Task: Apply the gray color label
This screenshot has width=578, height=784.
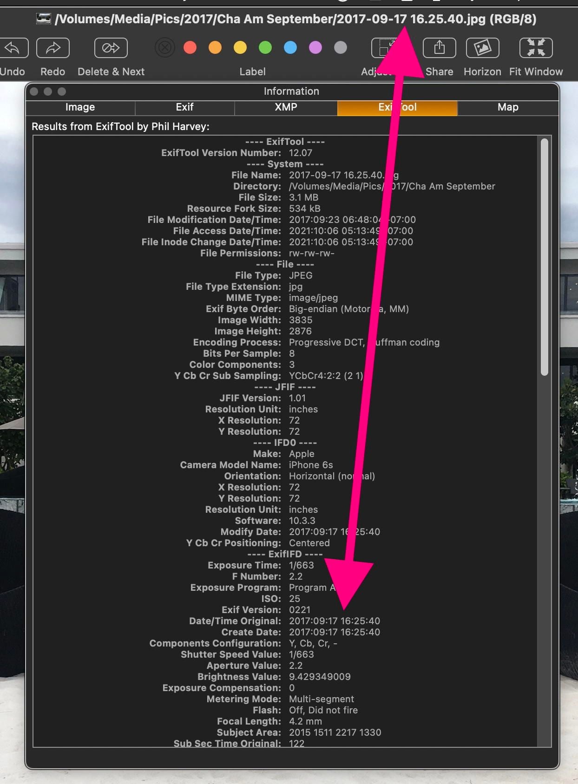Action: pos(341,47)
